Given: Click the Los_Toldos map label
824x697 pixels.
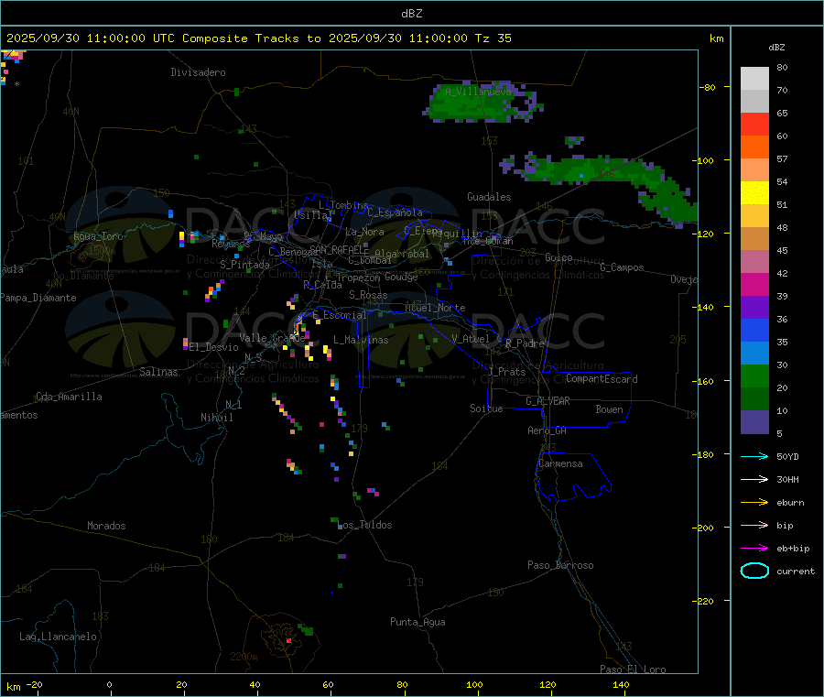Looking at the screenshot, I should point(364,525).
